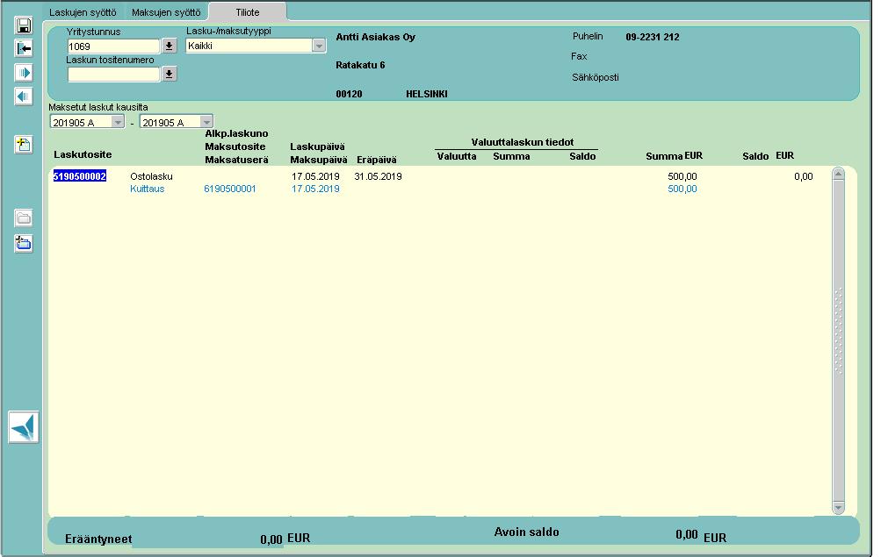Click the Eräpäivä column header
This screenshot has width=881, height=557.
pyautogui.click(x=377, y=160)
